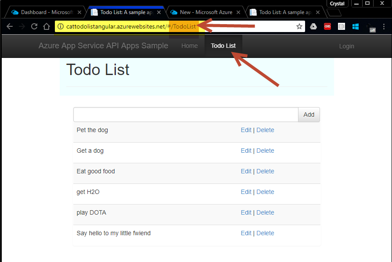This screenshot has width=392, height=262.
Task: Open the Home navigation link
Action: 190,46
